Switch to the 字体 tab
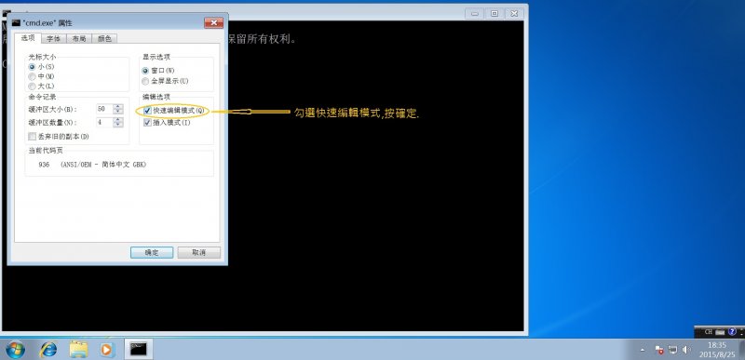Screen dimensions: 745x360 (53, 39)
